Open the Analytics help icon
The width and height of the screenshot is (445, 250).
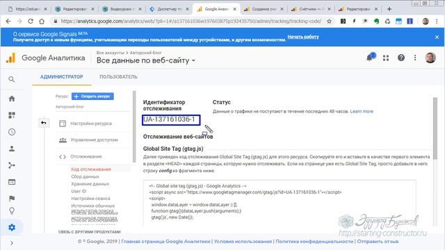tap(401, 58)
